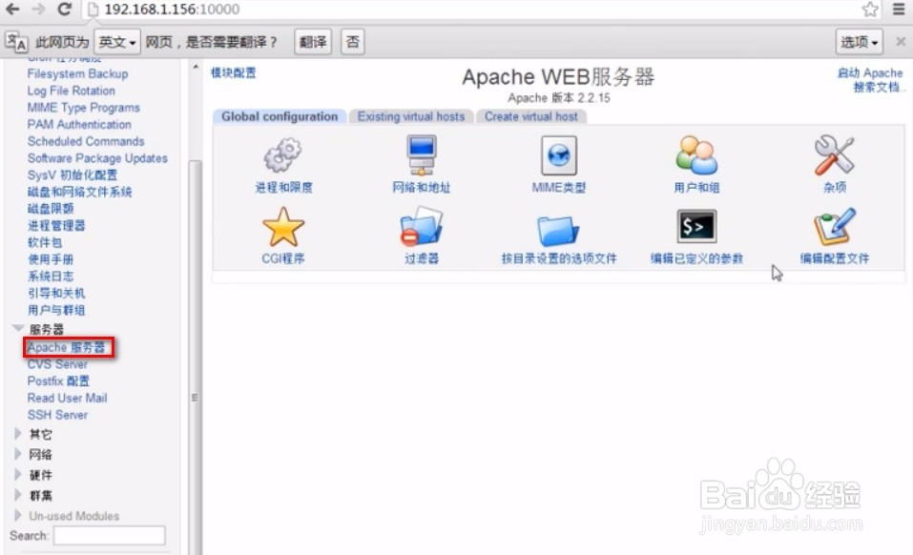Open the 模块配置 link
The height and width of the screenshot is (555, 913).
233,72
